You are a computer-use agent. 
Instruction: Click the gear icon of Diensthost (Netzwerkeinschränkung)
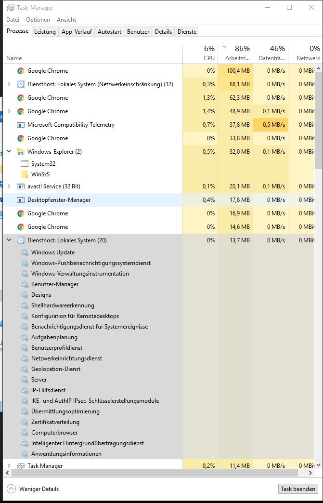click(x=21, y=84)
